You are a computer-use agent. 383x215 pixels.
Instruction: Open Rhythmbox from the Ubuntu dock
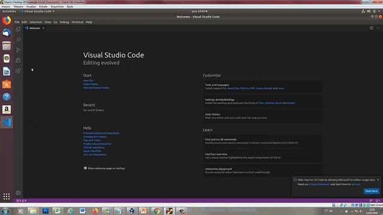7,59
